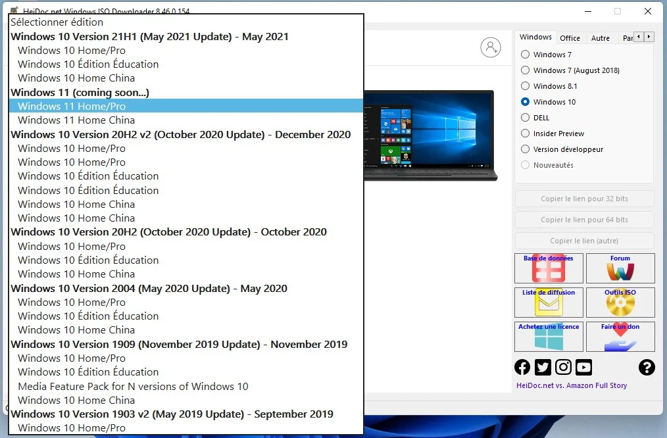Select the Insider Preview radio button

[x=526, y=134]
